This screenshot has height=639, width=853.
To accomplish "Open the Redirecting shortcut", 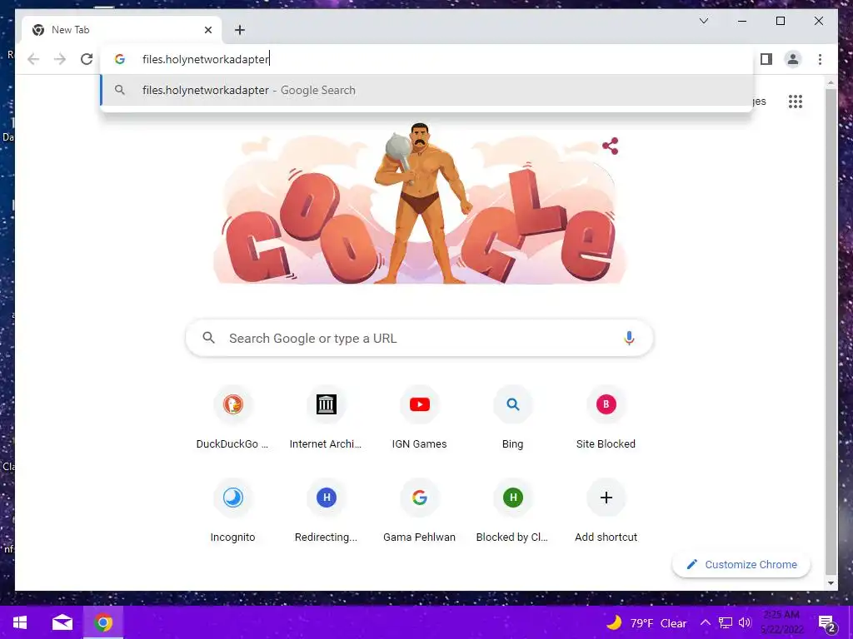I will click(x=326, y=512).
